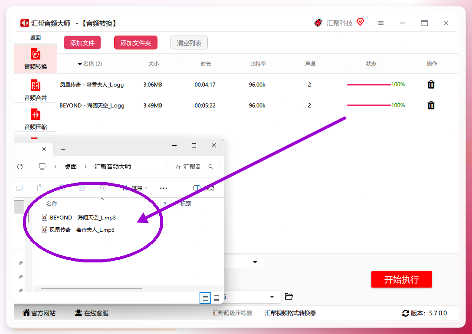Screen dimensions: 472x334
Task: Click 汇帮超级压缩器 link
Action: coord(232,313)
